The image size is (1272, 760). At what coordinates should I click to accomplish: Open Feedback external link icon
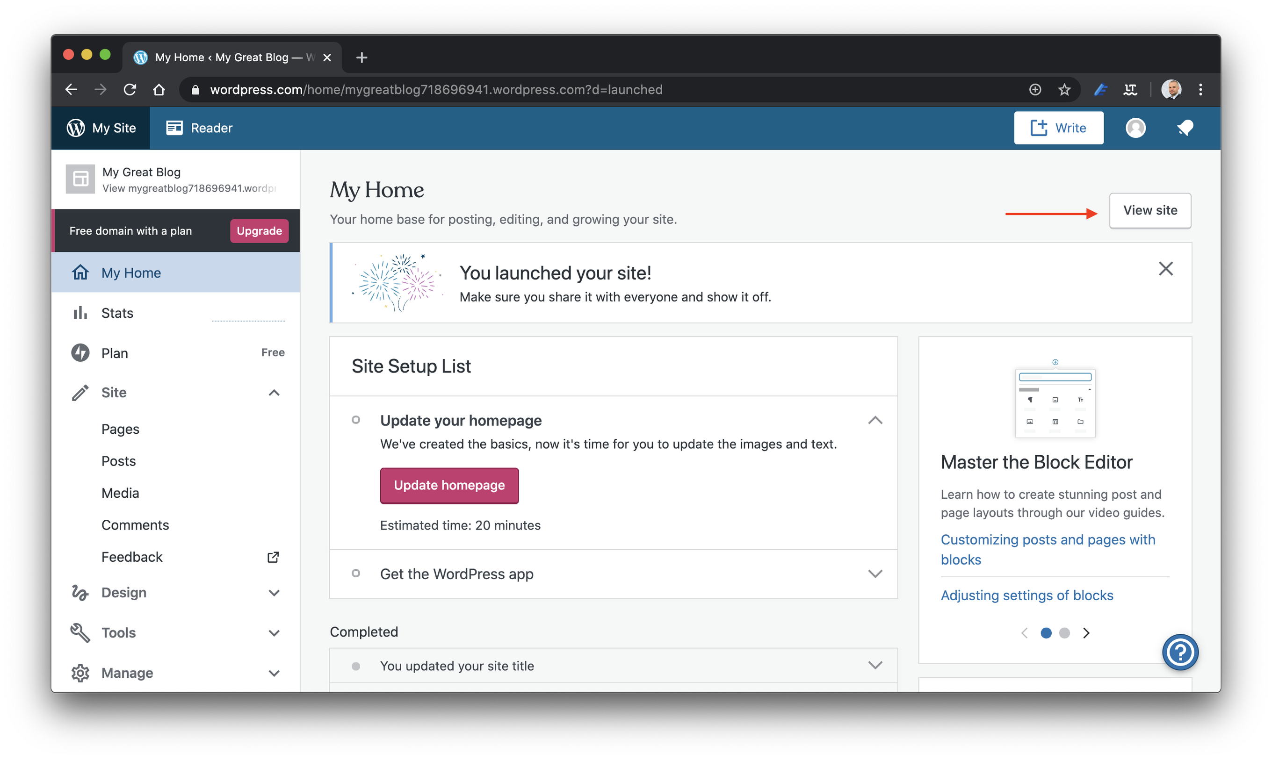pyautogui.click(x=273, y=557)
